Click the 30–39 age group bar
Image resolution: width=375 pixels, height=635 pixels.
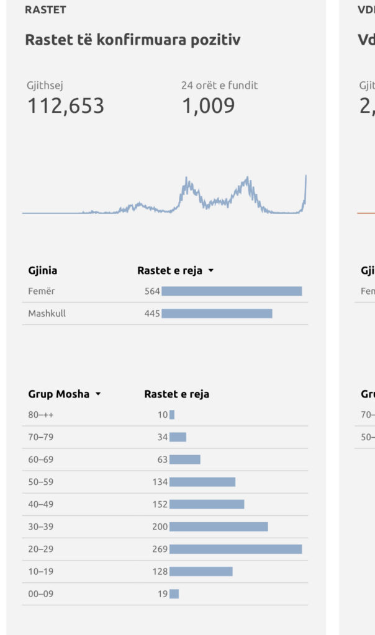pos(219,526)
